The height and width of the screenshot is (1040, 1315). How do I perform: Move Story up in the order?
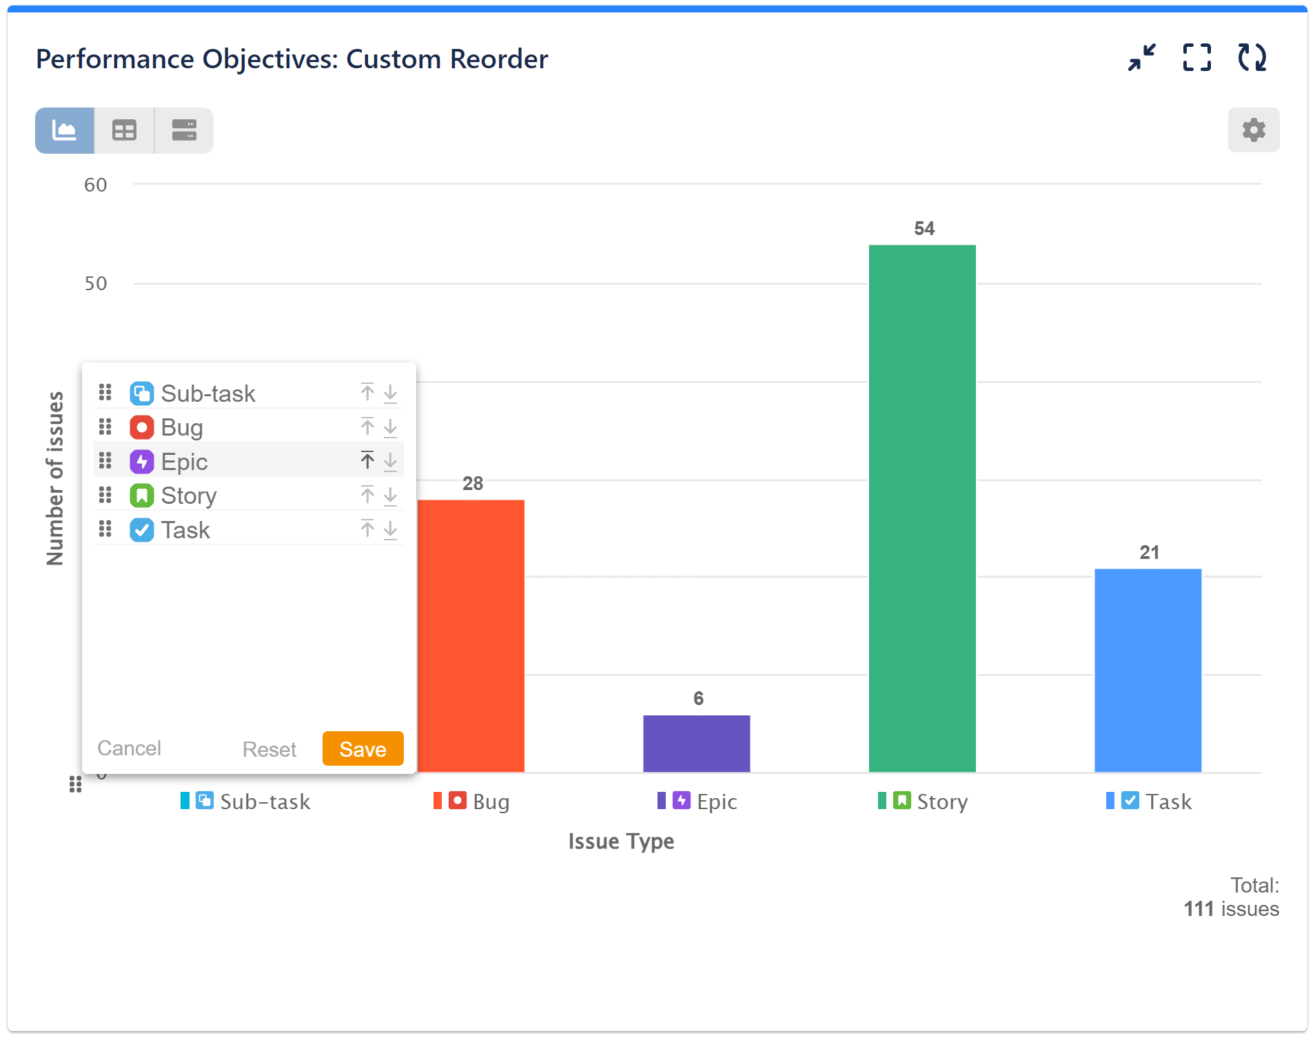click(367, 494)
